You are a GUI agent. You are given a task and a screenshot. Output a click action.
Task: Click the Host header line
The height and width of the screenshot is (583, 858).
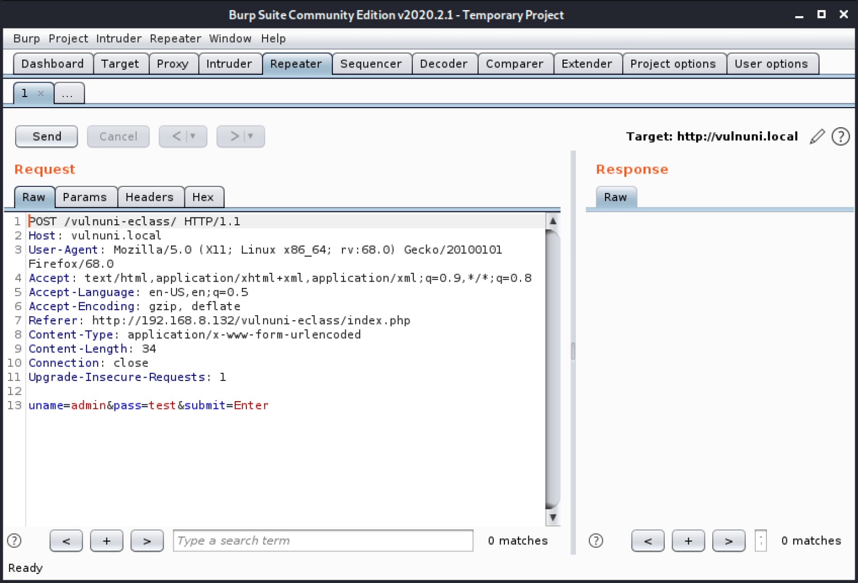95,235
